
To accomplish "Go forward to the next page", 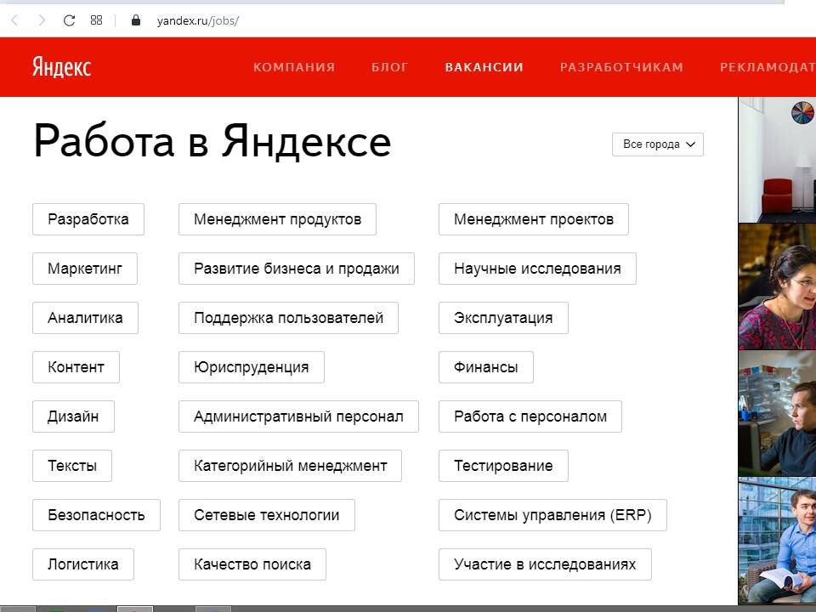I will coord(40,20).
